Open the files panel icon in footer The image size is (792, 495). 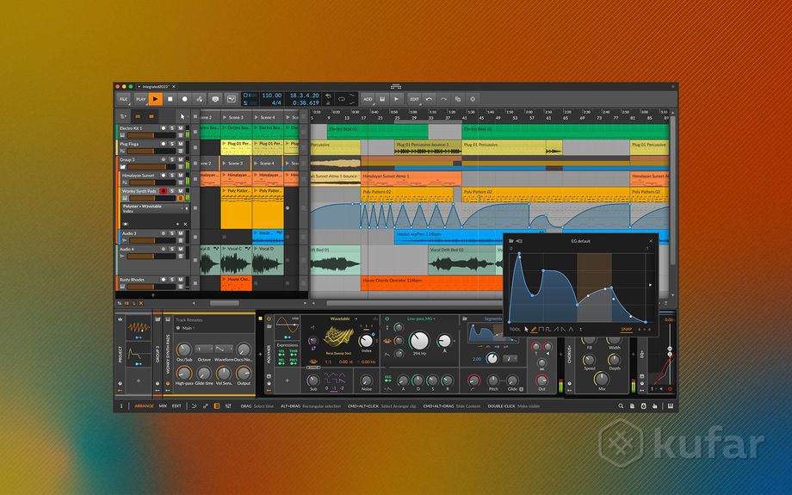(x=632, y=406)
